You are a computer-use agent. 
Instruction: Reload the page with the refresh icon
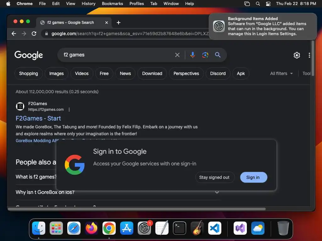[x=34, y=34]
